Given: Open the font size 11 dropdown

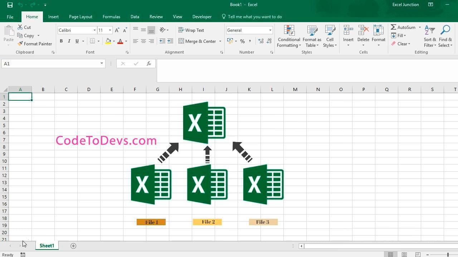Looking at the screenshot, I should (110, 30).
